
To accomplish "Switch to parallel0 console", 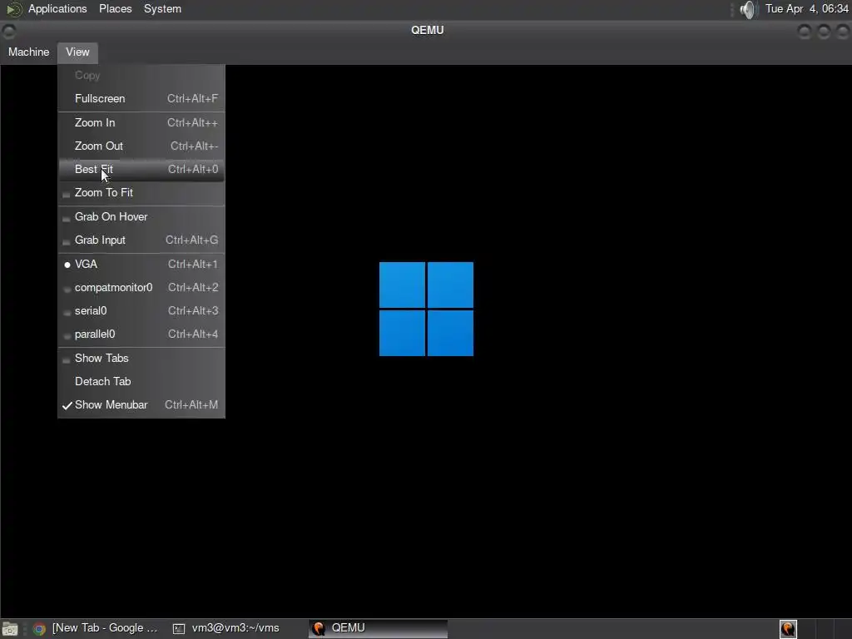I will pos(141,334).
